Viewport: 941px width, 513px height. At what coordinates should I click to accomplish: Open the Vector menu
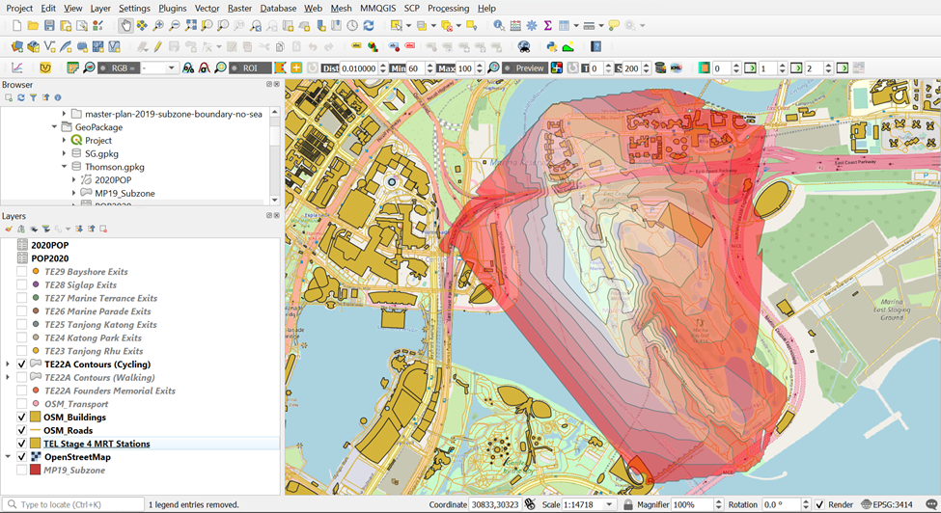point(207,8)
